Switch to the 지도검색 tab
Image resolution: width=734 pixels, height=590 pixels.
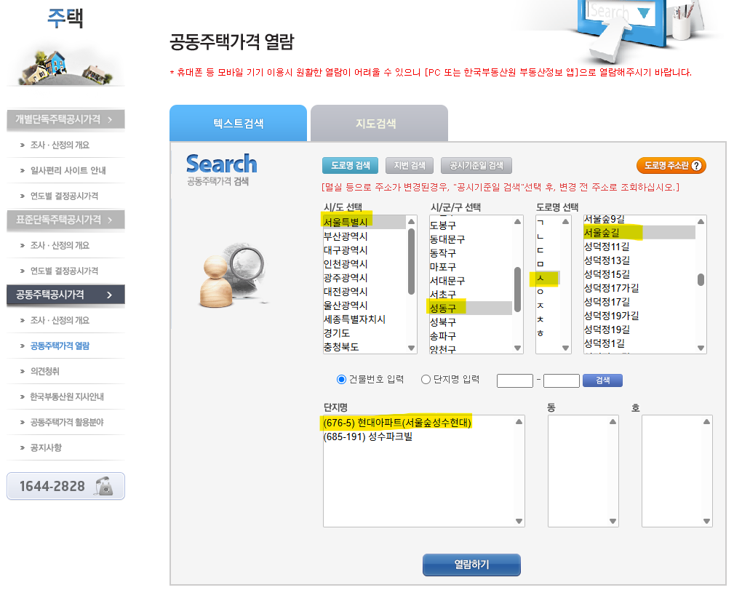[x=378, y=122]
